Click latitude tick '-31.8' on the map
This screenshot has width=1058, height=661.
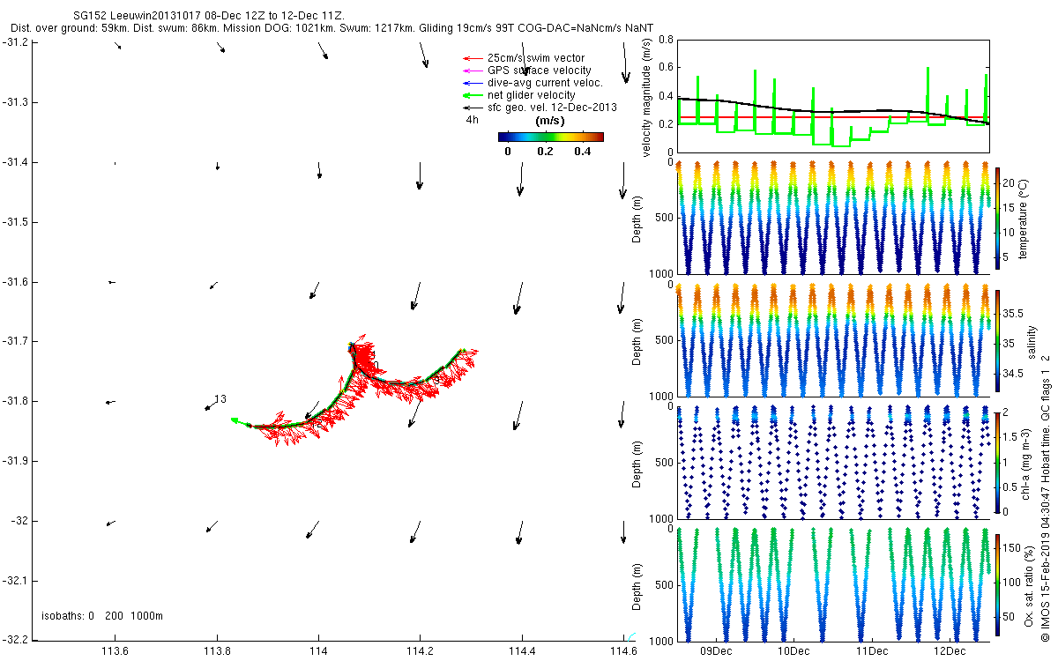[x=17, y=401]
